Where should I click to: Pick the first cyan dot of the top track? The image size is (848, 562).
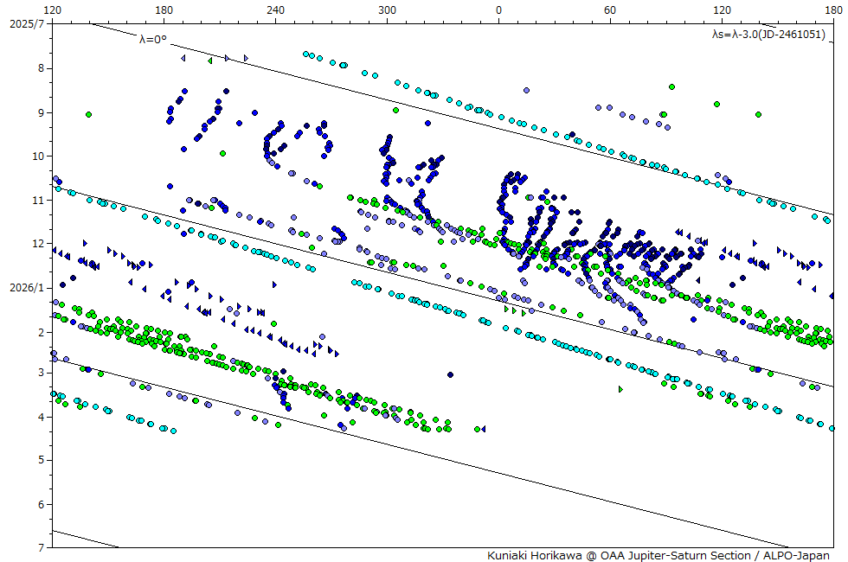[305, 54]
